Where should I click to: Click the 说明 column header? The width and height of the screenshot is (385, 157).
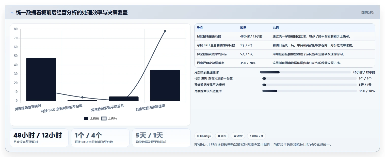pos(276,28)
